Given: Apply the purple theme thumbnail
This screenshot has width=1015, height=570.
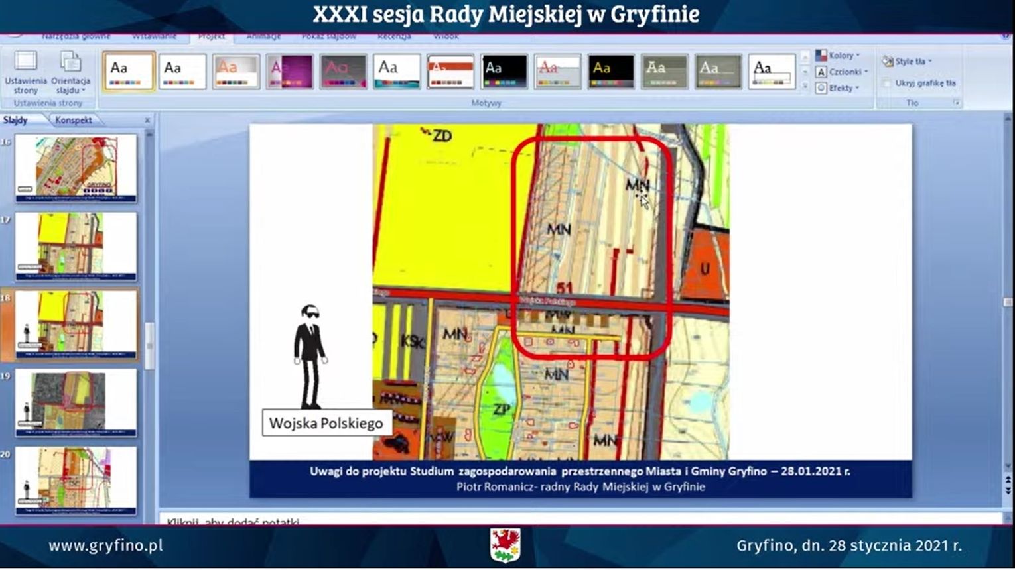Looking at the screenshot, I should click(289, 72).
